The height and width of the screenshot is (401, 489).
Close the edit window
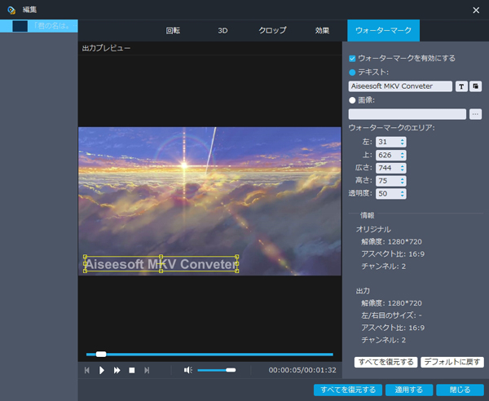click(476, 10)
